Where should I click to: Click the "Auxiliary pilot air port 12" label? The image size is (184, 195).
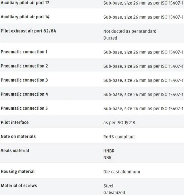[25, 3]
